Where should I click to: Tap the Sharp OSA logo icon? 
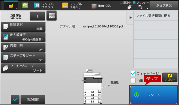coord(94,6)
